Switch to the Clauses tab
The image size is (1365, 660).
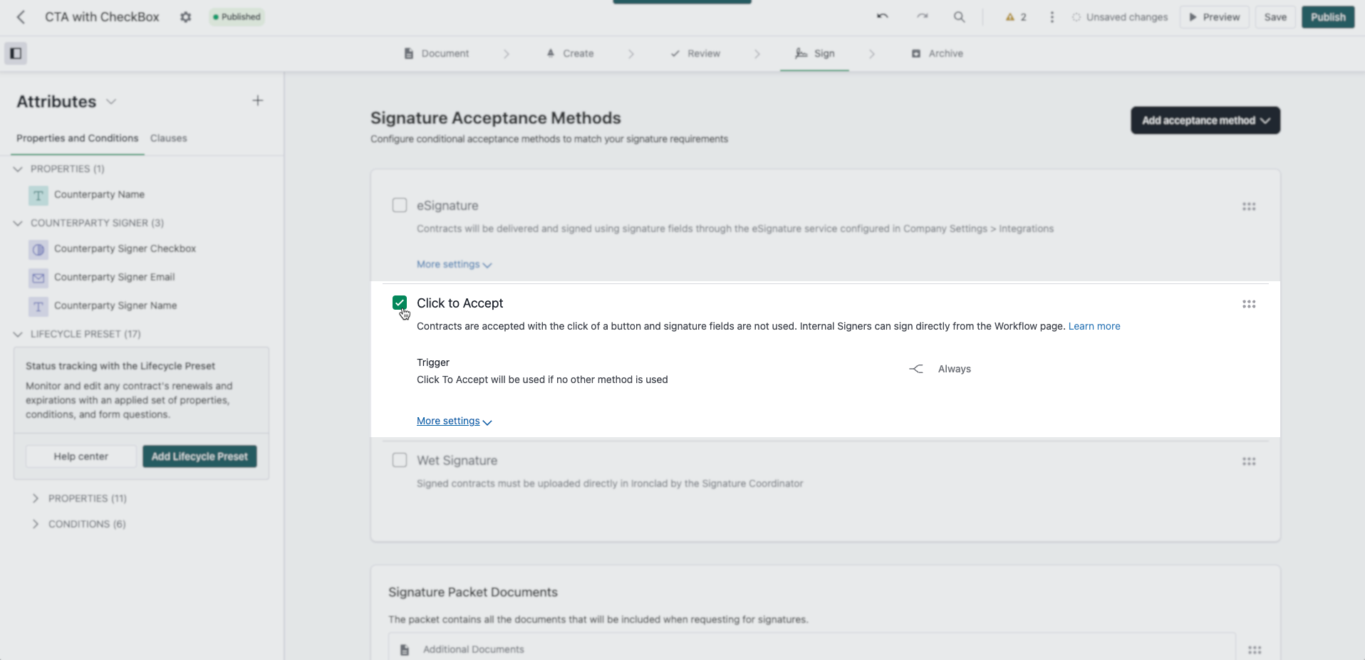pyautogui.click(x=169, y=138)
